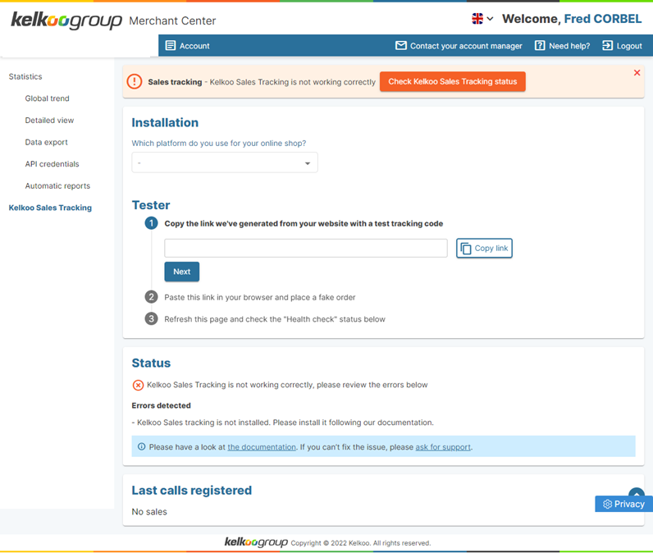Click the orange warning alert icon
Image resolution: width=653 pixels, height=553 pixels.
click(134, 81)
